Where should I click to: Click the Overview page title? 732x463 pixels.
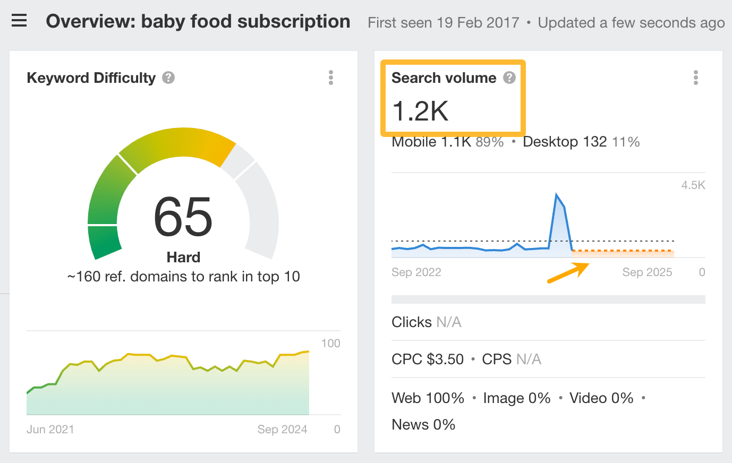pos(198,22)
